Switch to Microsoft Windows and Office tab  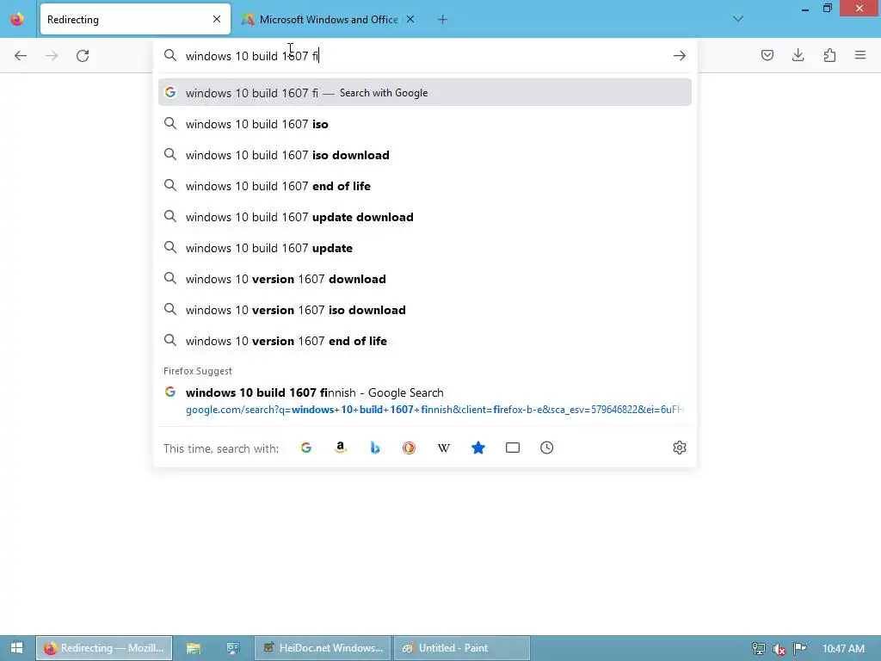point(329,19)
